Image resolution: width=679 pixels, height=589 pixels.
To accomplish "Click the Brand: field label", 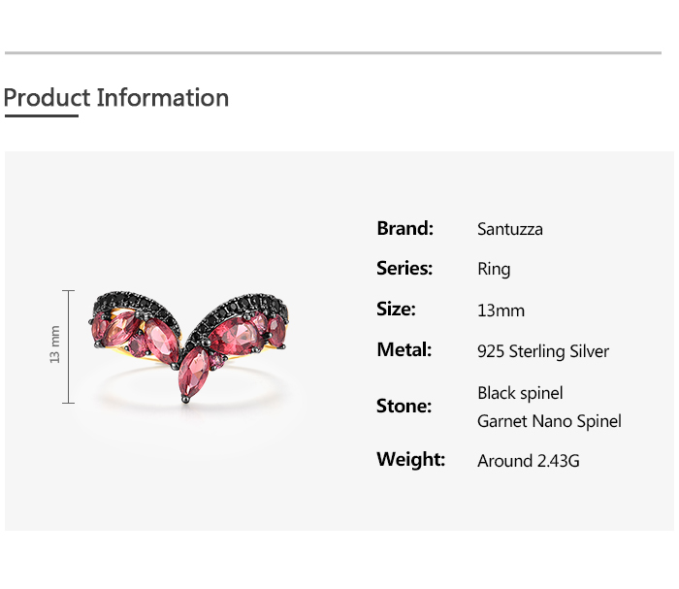I will [404, 229].
